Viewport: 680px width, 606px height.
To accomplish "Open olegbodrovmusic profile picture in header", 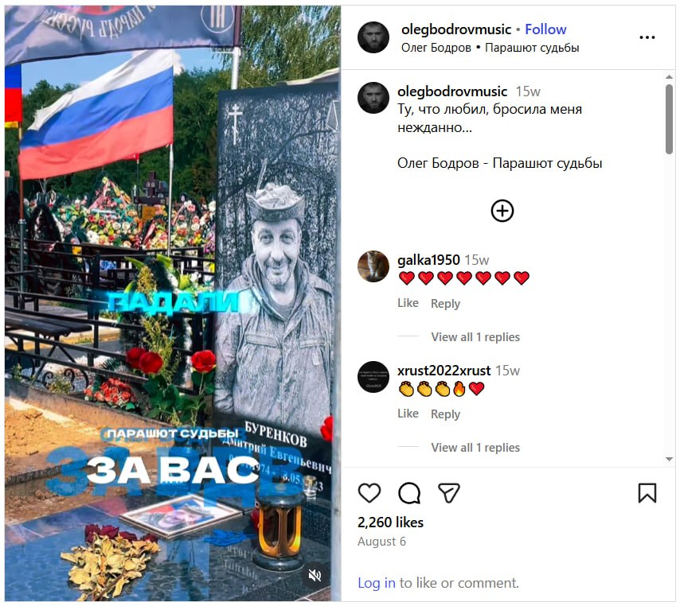I will tap(373, 37).
